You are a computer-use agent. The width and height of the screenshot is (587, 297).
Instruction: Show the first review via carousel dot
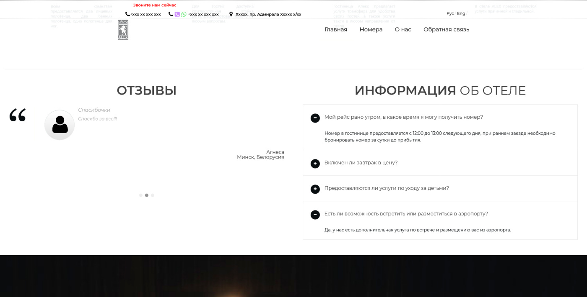tap(141, 195)
